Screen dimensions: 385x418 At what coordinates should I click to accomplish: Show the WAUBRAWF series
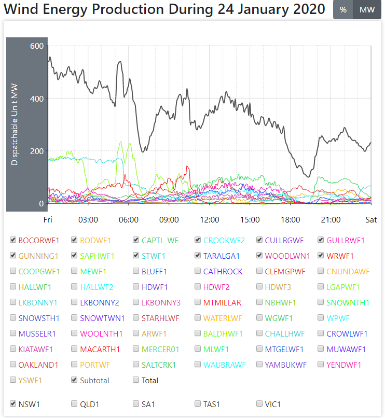coord(198,365)
